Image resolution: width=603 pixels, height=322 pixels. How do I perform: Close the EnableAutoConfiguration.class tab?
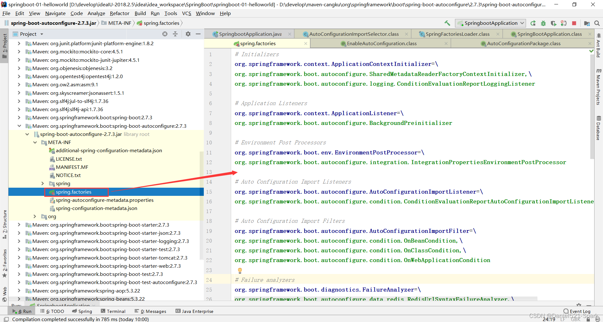(x=446, y=44)
